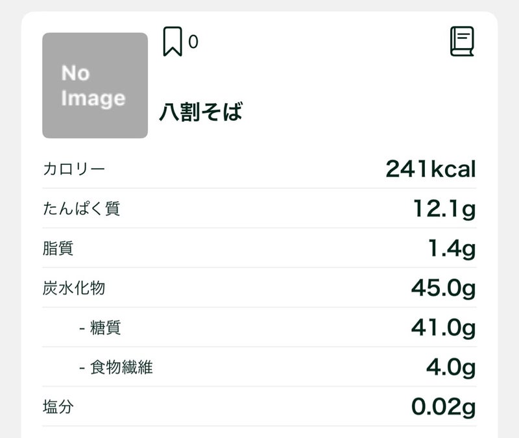
Task: Select the 八割そば food title
Action: (x=200, y=112)
